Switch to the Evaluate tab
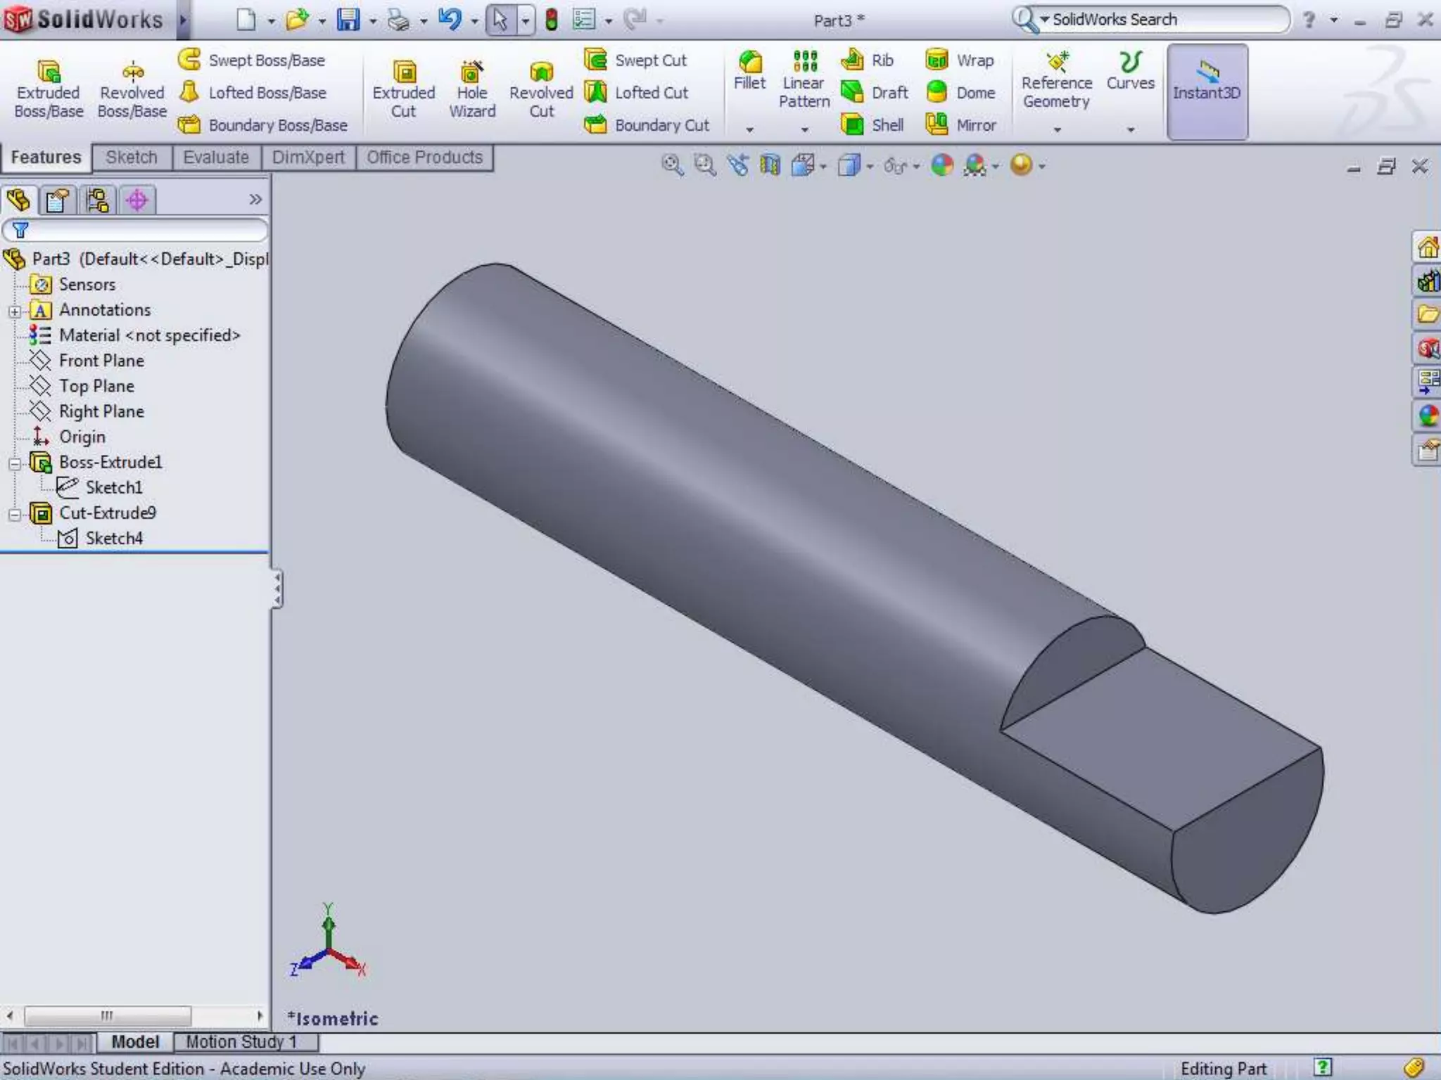1441x1080 pixels. coord(215,157)
